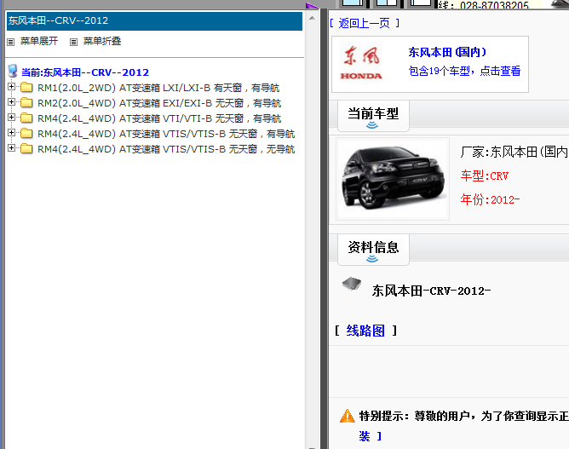Click folder icon of RM4 VTIS 有导航 row
The image size is (569, 449).
click(26, 133)
